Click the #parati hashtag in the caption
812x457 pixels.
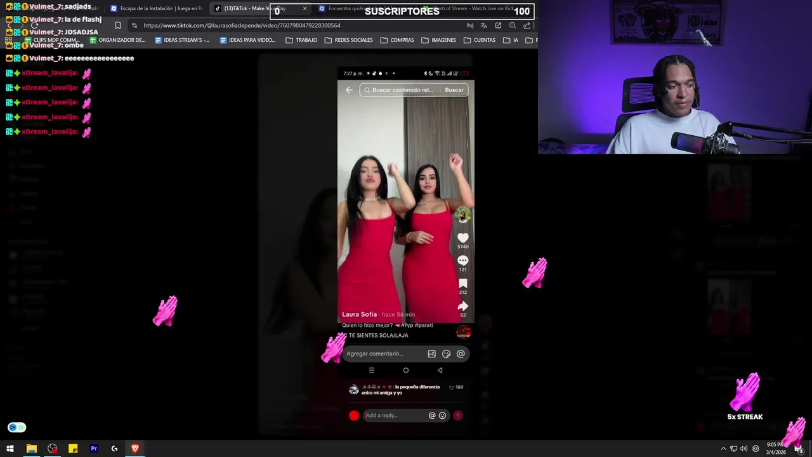424,325
